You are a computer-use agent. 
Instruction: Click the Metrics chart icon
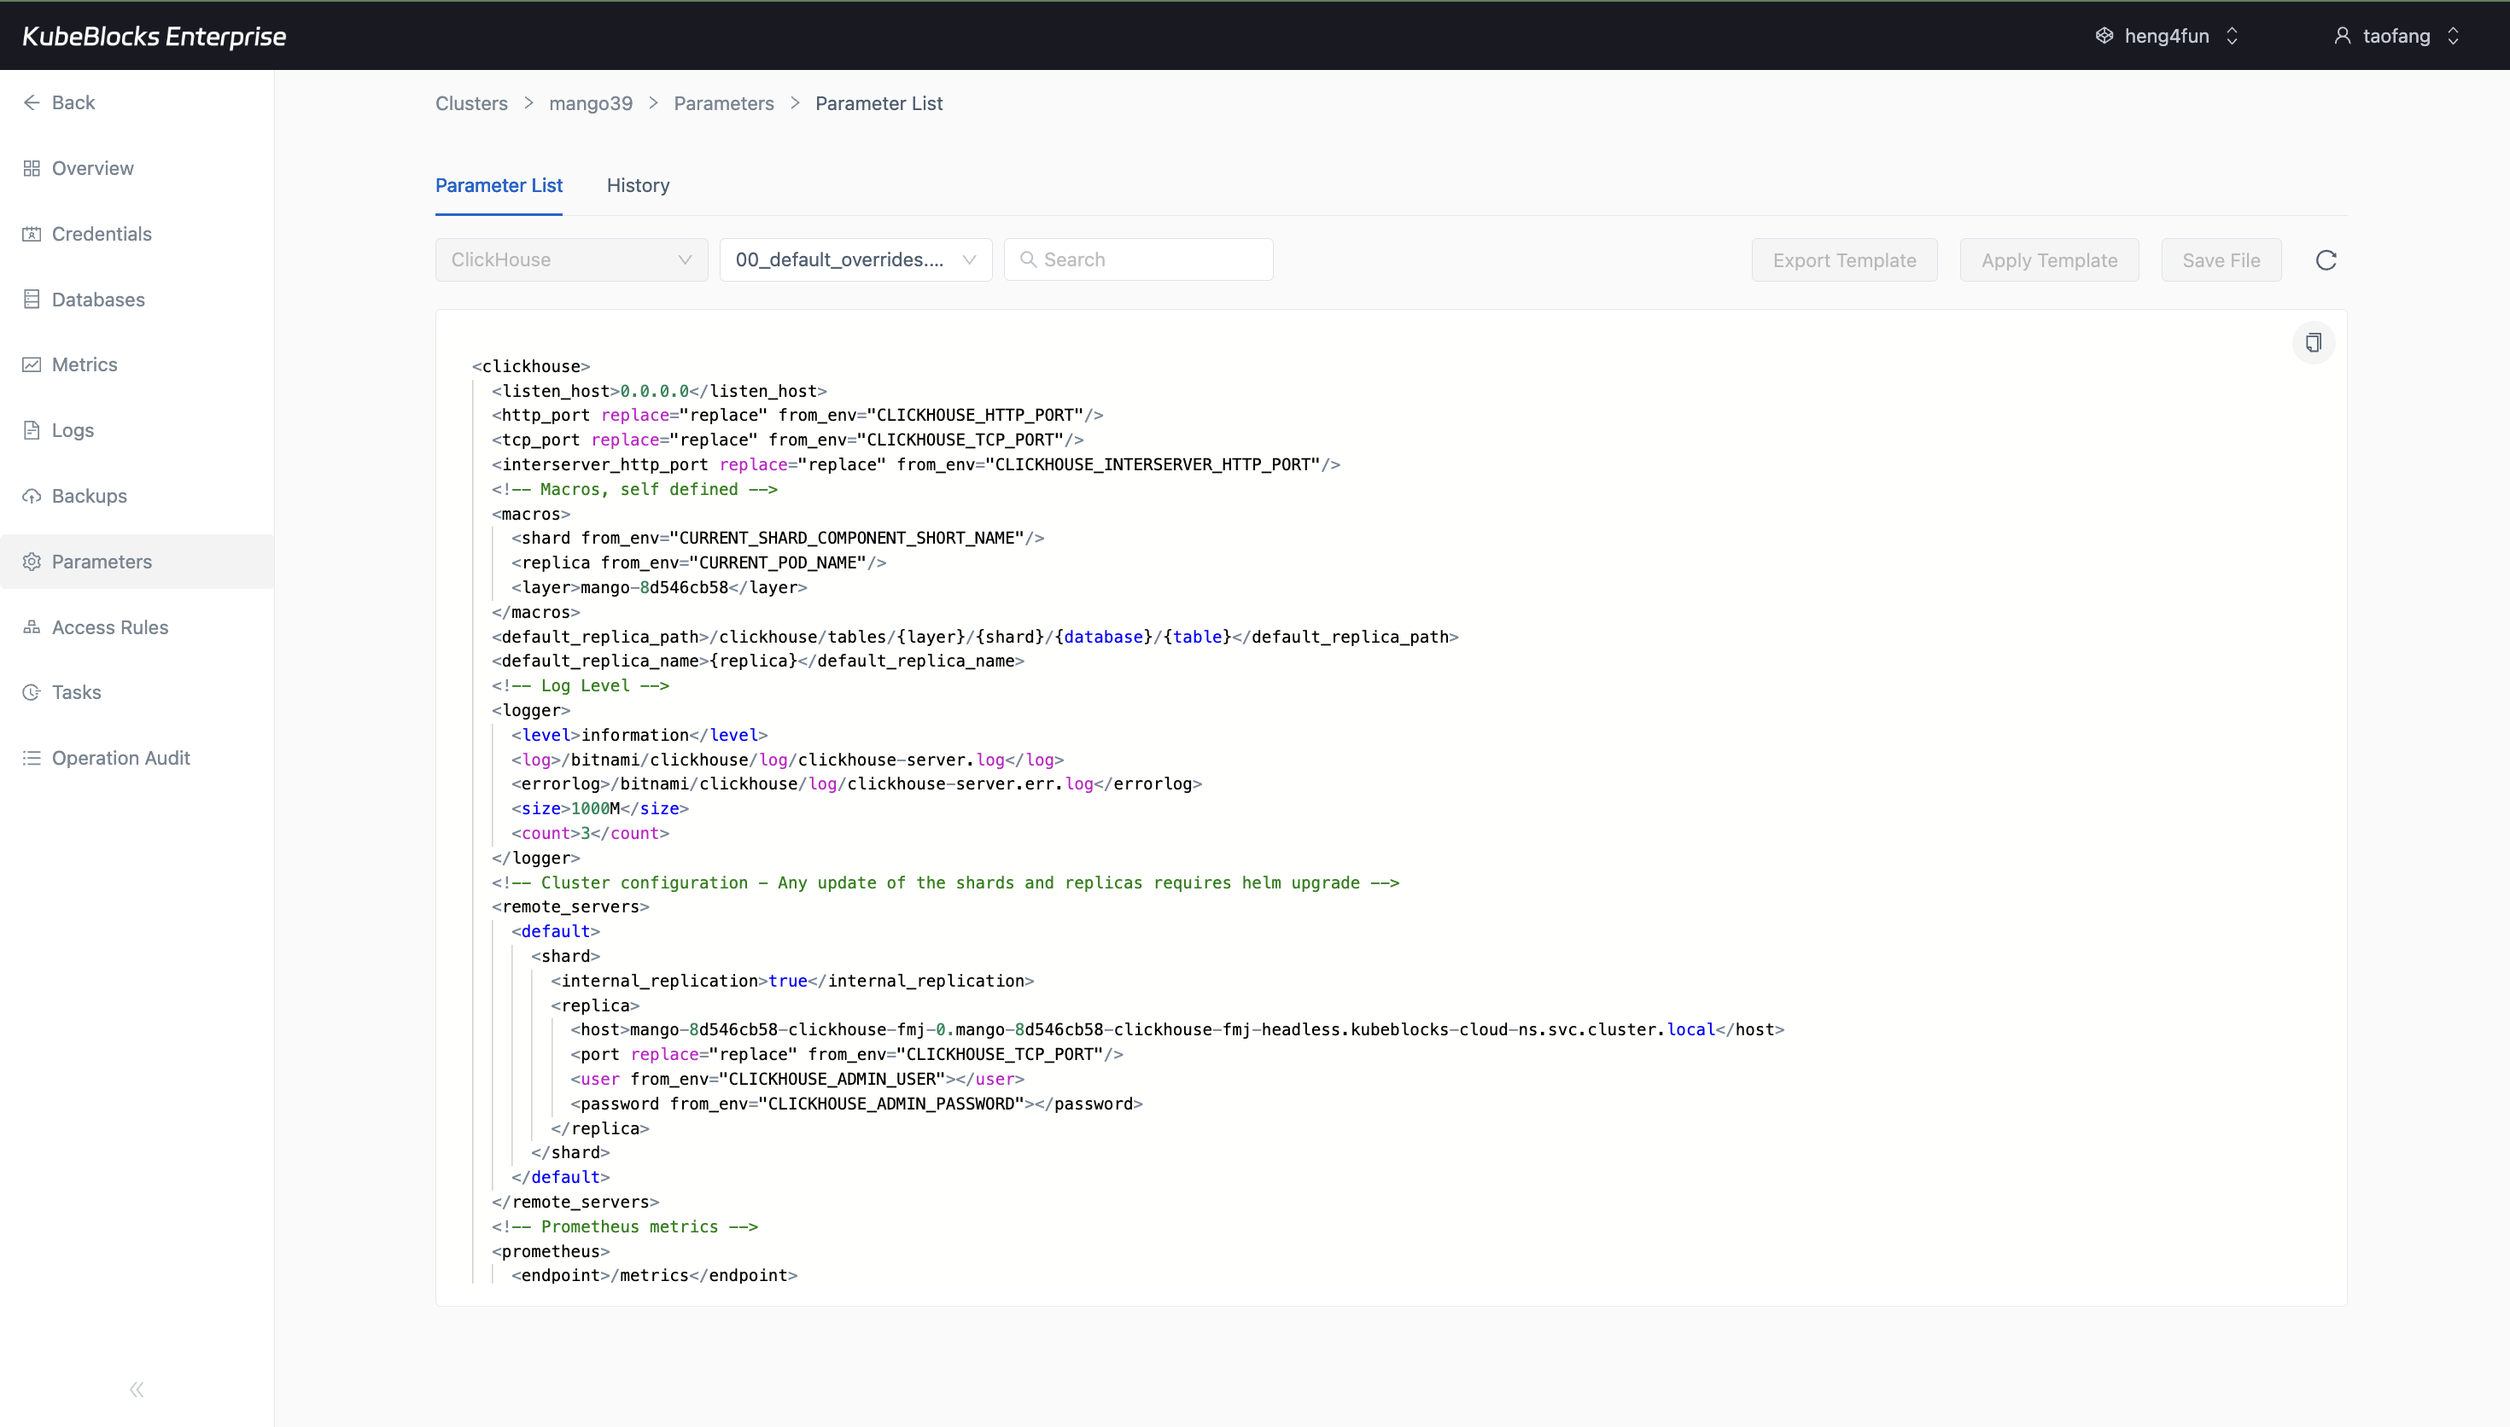(x=32, y=364)
